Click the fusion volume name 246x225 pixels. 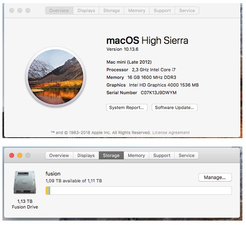(x=53, y=173)
